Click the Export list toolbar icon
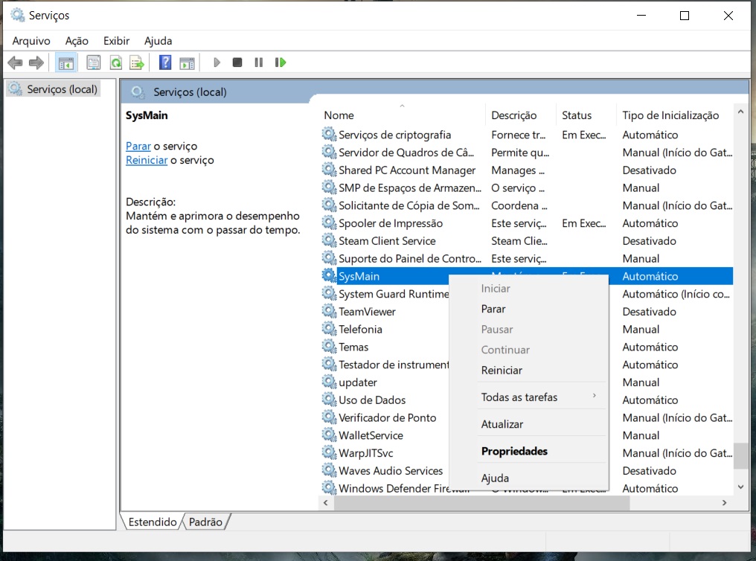 point(137,62)
